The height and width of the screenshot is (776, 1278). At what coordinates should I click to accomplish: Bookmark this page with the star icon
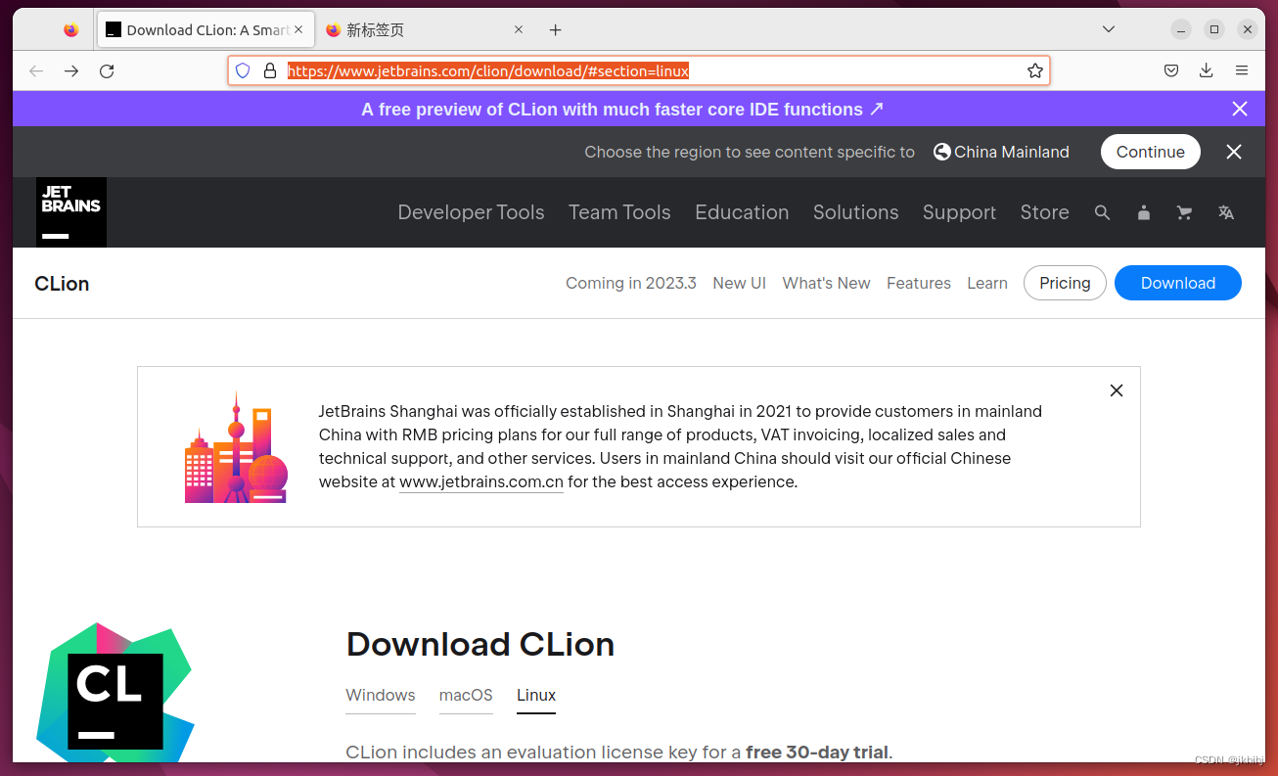[1034, 70]
